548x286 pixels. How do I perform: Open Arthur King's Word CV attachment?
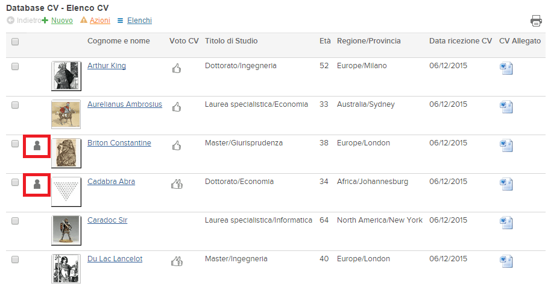tap(506, 68)
